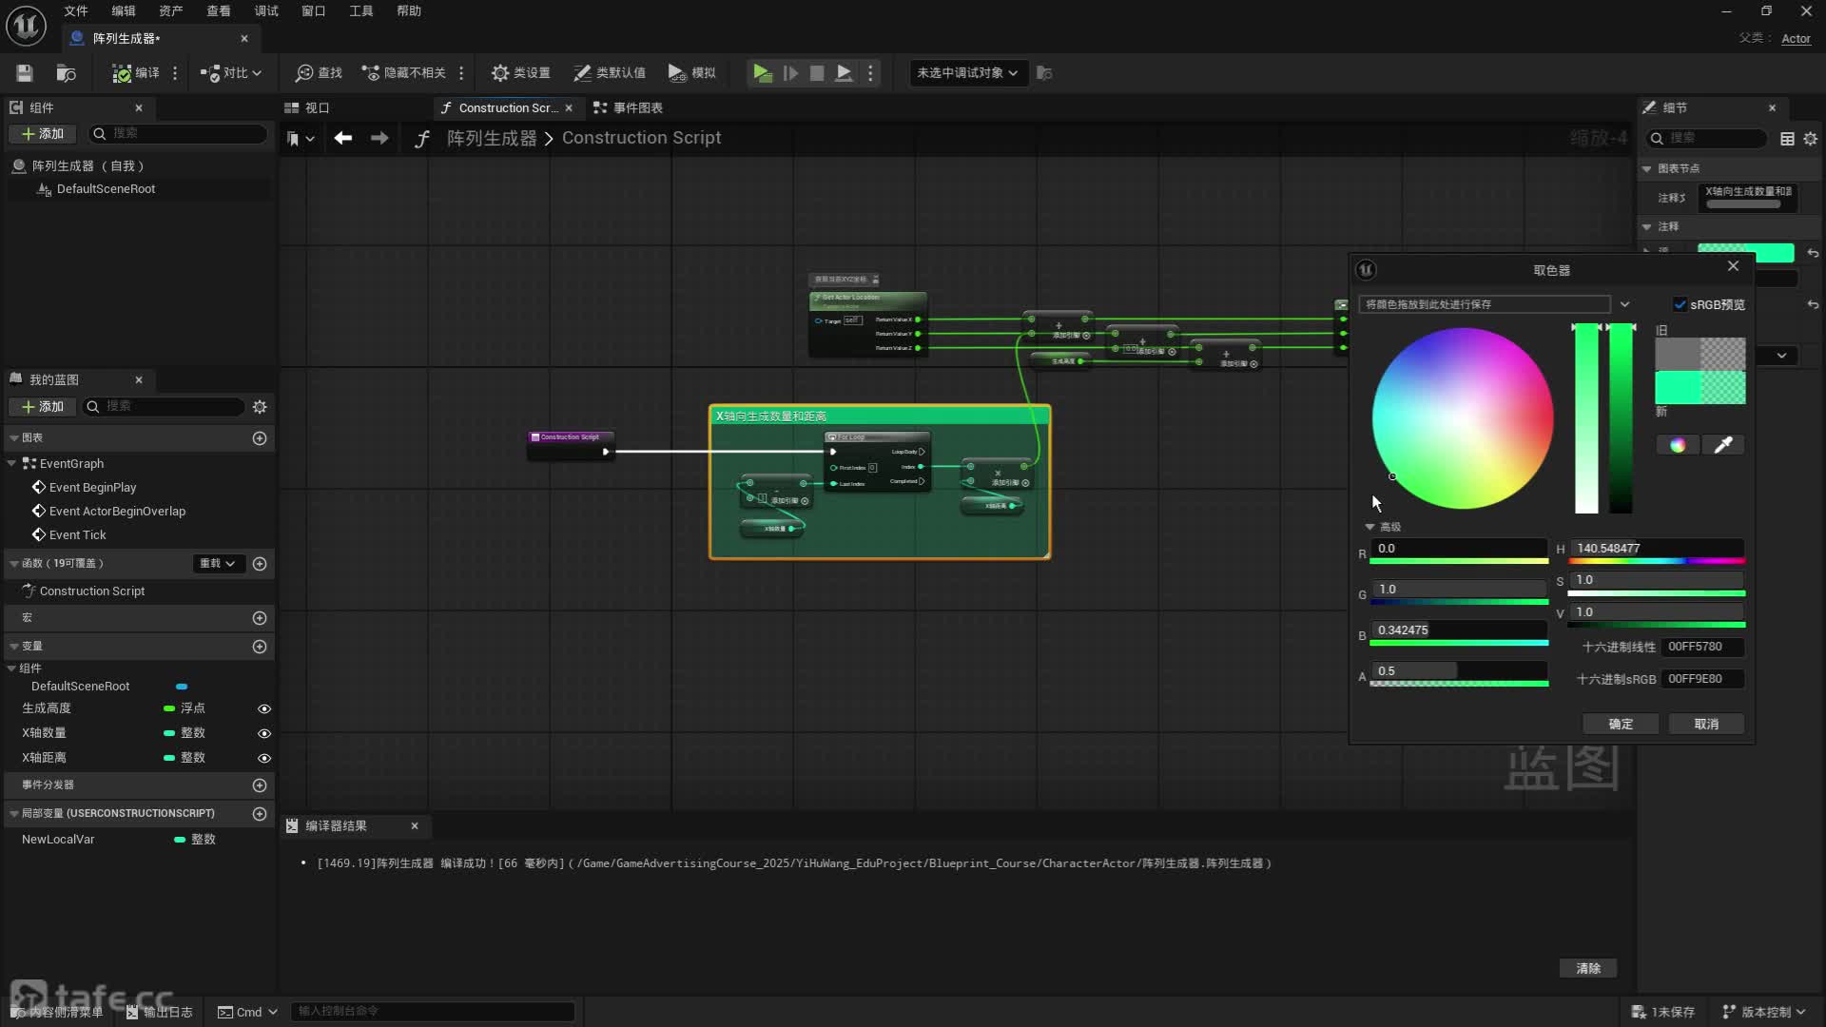Collapse the 高级 advanced section
1826x1027 pixels.
[x=1370, y=527]
